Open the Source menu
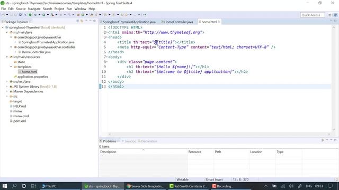 [x=21, y=9]
